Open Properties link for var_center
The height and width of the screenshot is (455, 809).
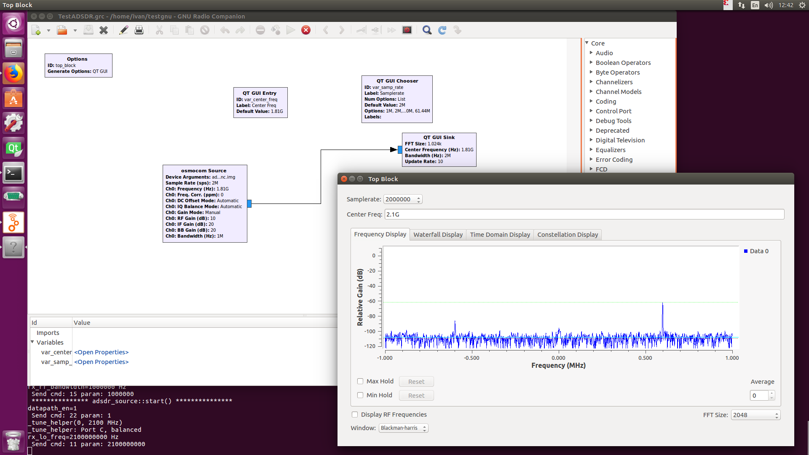coord(102,352)
